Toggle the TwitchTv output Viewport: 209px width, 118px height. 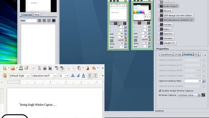166,34
